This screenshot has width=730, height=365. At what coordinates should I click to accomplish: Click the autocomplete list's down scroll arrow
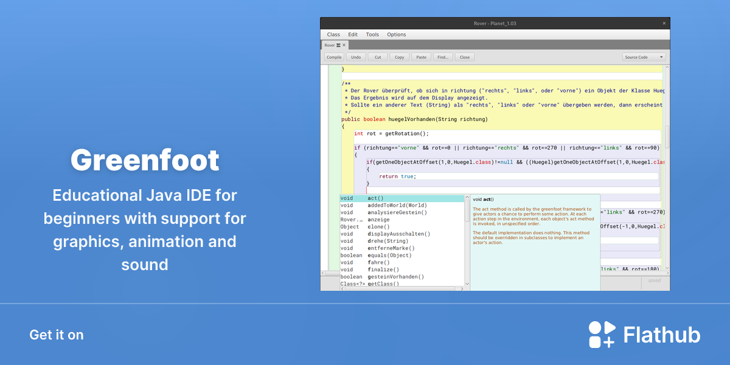[x=467, y=284]
